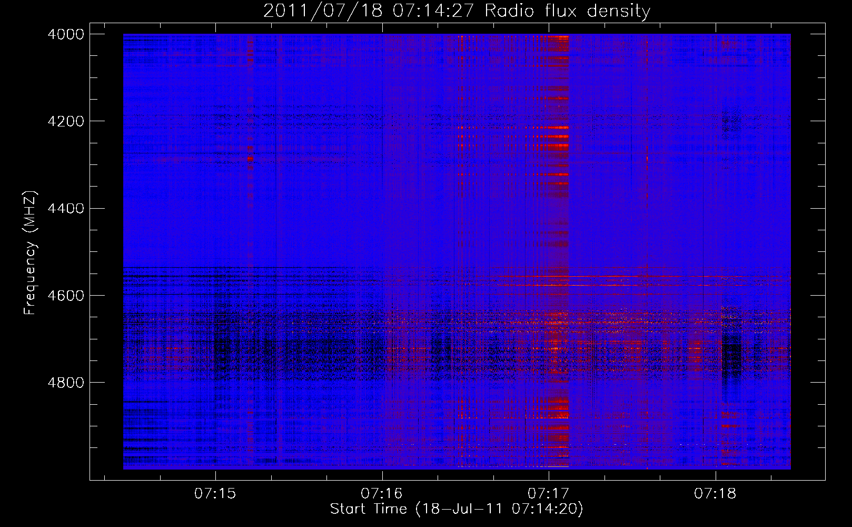Select the 4000 frequency tick label
The width and height of the screenshot is (852, 527).
[66, 34]
